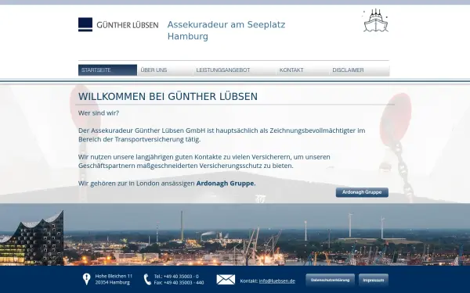Click the paragraph about maßgeschneiderten Versicherungsschutz

(204, 161)
